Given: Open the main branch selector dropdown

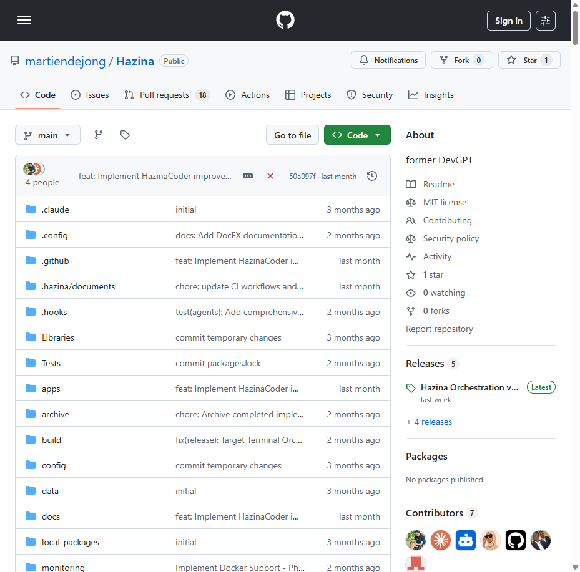Looking at the screenshot, I should click(47, 135).
